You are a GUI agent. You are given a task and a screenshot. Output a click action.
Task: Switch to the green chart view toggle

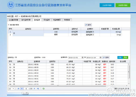125,57
